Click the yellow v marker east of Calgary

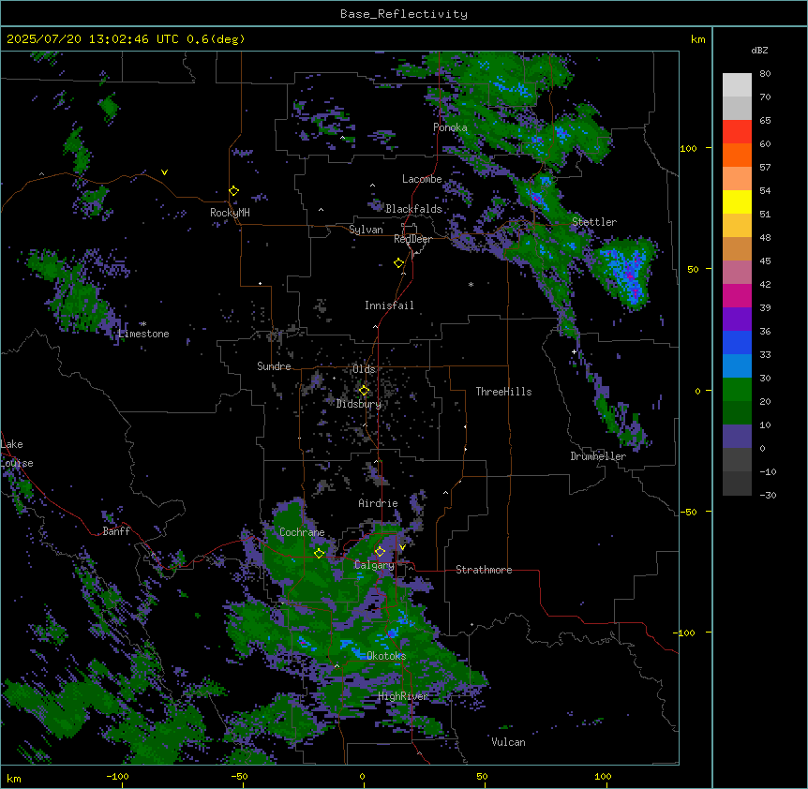click(402, 547)
